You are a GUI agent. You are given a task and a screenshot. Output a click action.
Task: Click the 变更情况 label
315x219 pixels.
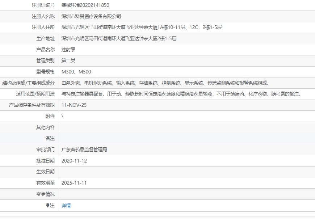(45, 194)
